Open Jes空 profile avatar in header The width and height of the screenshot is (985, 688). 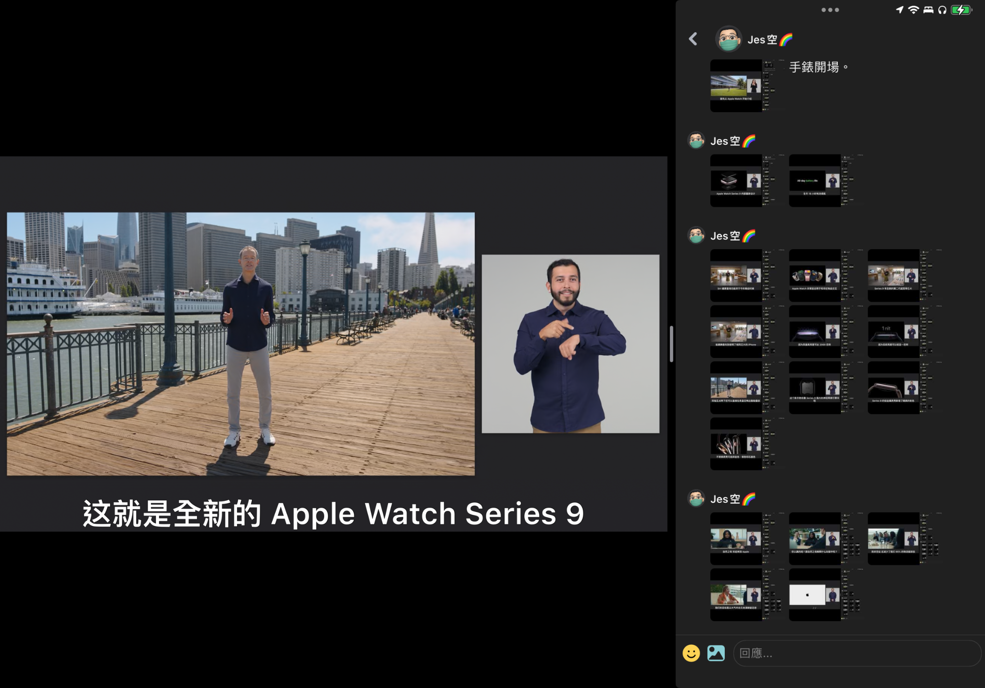[x=728, y=39]
